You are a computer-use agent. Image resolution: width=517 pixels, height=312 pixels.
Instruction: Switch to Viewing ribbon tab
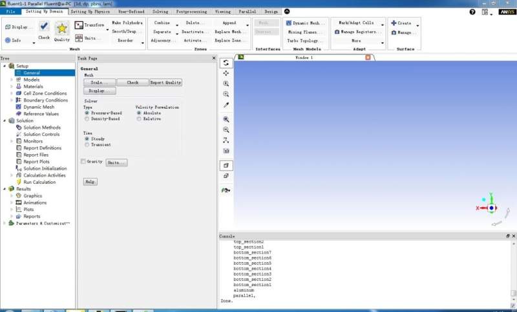223,12
